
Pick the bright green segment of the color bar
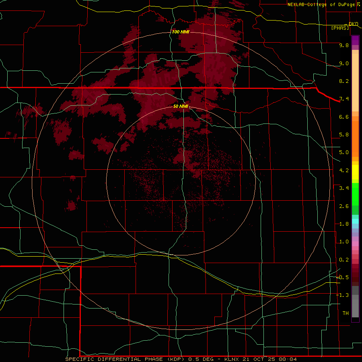click(355, 193)
